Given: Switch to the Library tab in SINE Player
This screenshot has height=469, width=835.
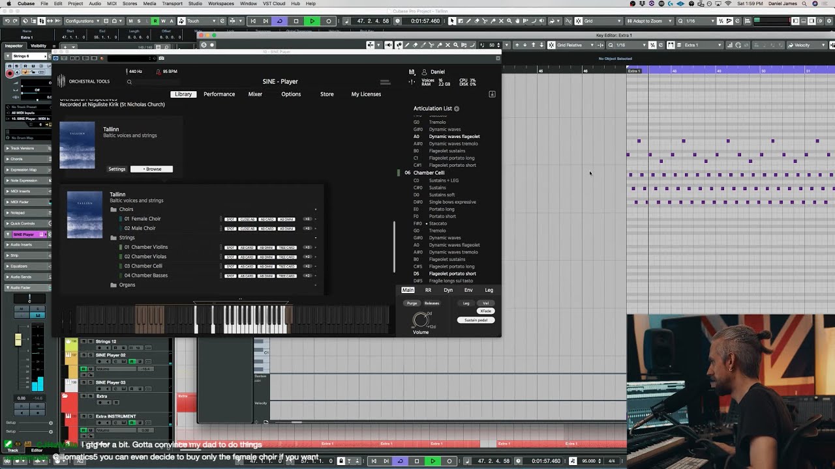Looking at the screenshot, I should coord(183,94).
